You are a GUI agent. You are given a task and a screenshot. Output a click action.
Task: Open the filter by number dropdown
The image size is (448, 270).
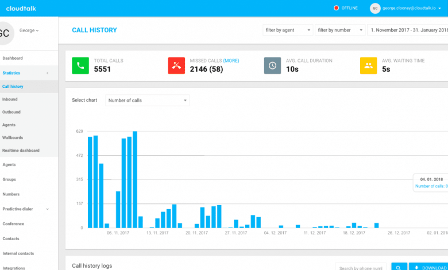pos(341,30)
